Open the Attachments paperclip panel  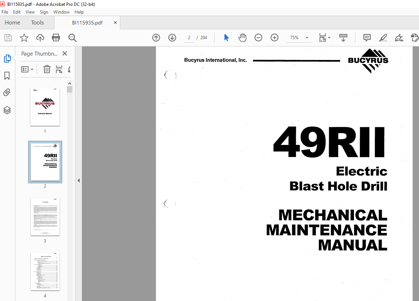[x=7, y=93]
